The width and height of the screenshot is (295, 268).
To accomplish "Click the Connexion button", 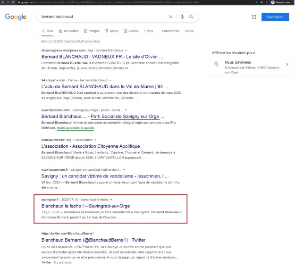I will (x=275, y=17).
